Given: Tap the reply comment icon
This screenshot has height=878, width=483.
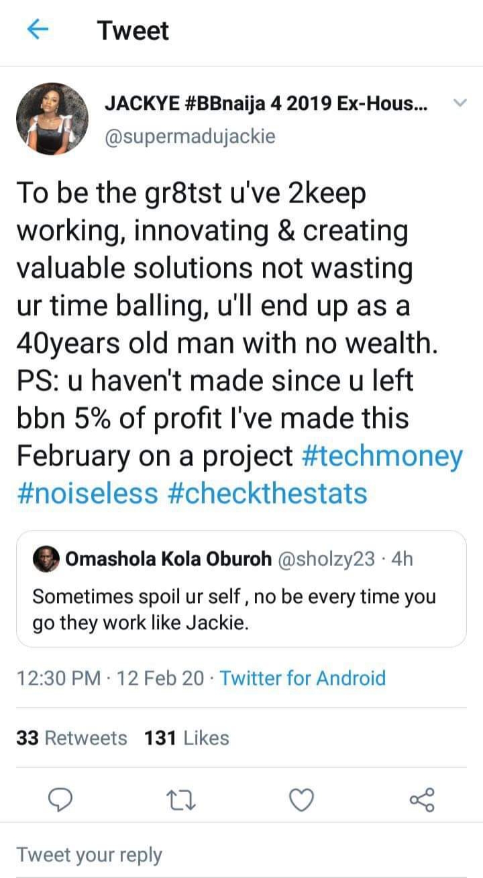Looking at the screenshot, I should tap(60, 800).
